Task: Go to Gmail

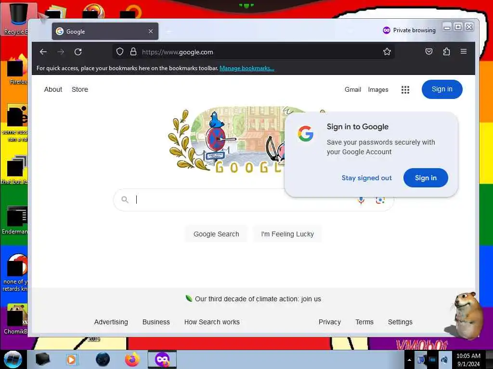Action: pyautogui.click(x=353, y=89)
